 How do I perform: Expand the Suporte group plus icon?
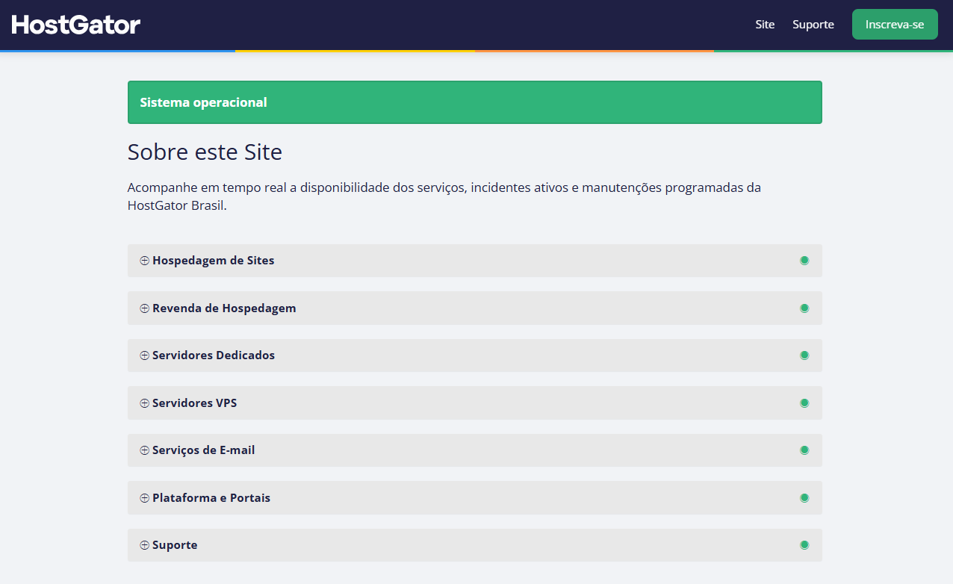[x=145, y=545]
